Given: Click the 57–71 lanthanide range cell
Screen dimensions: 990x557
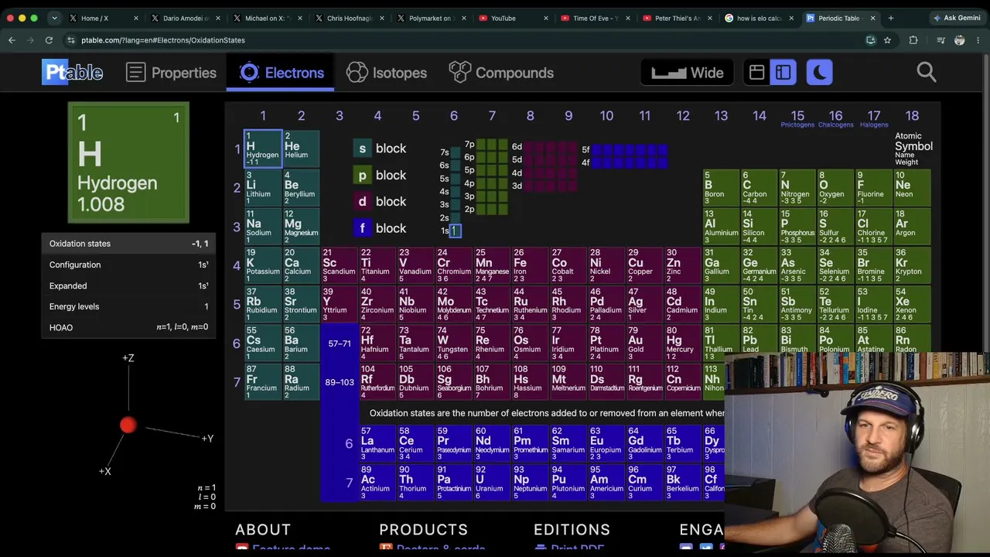Looking at the screenshot, I should (340, 343).
